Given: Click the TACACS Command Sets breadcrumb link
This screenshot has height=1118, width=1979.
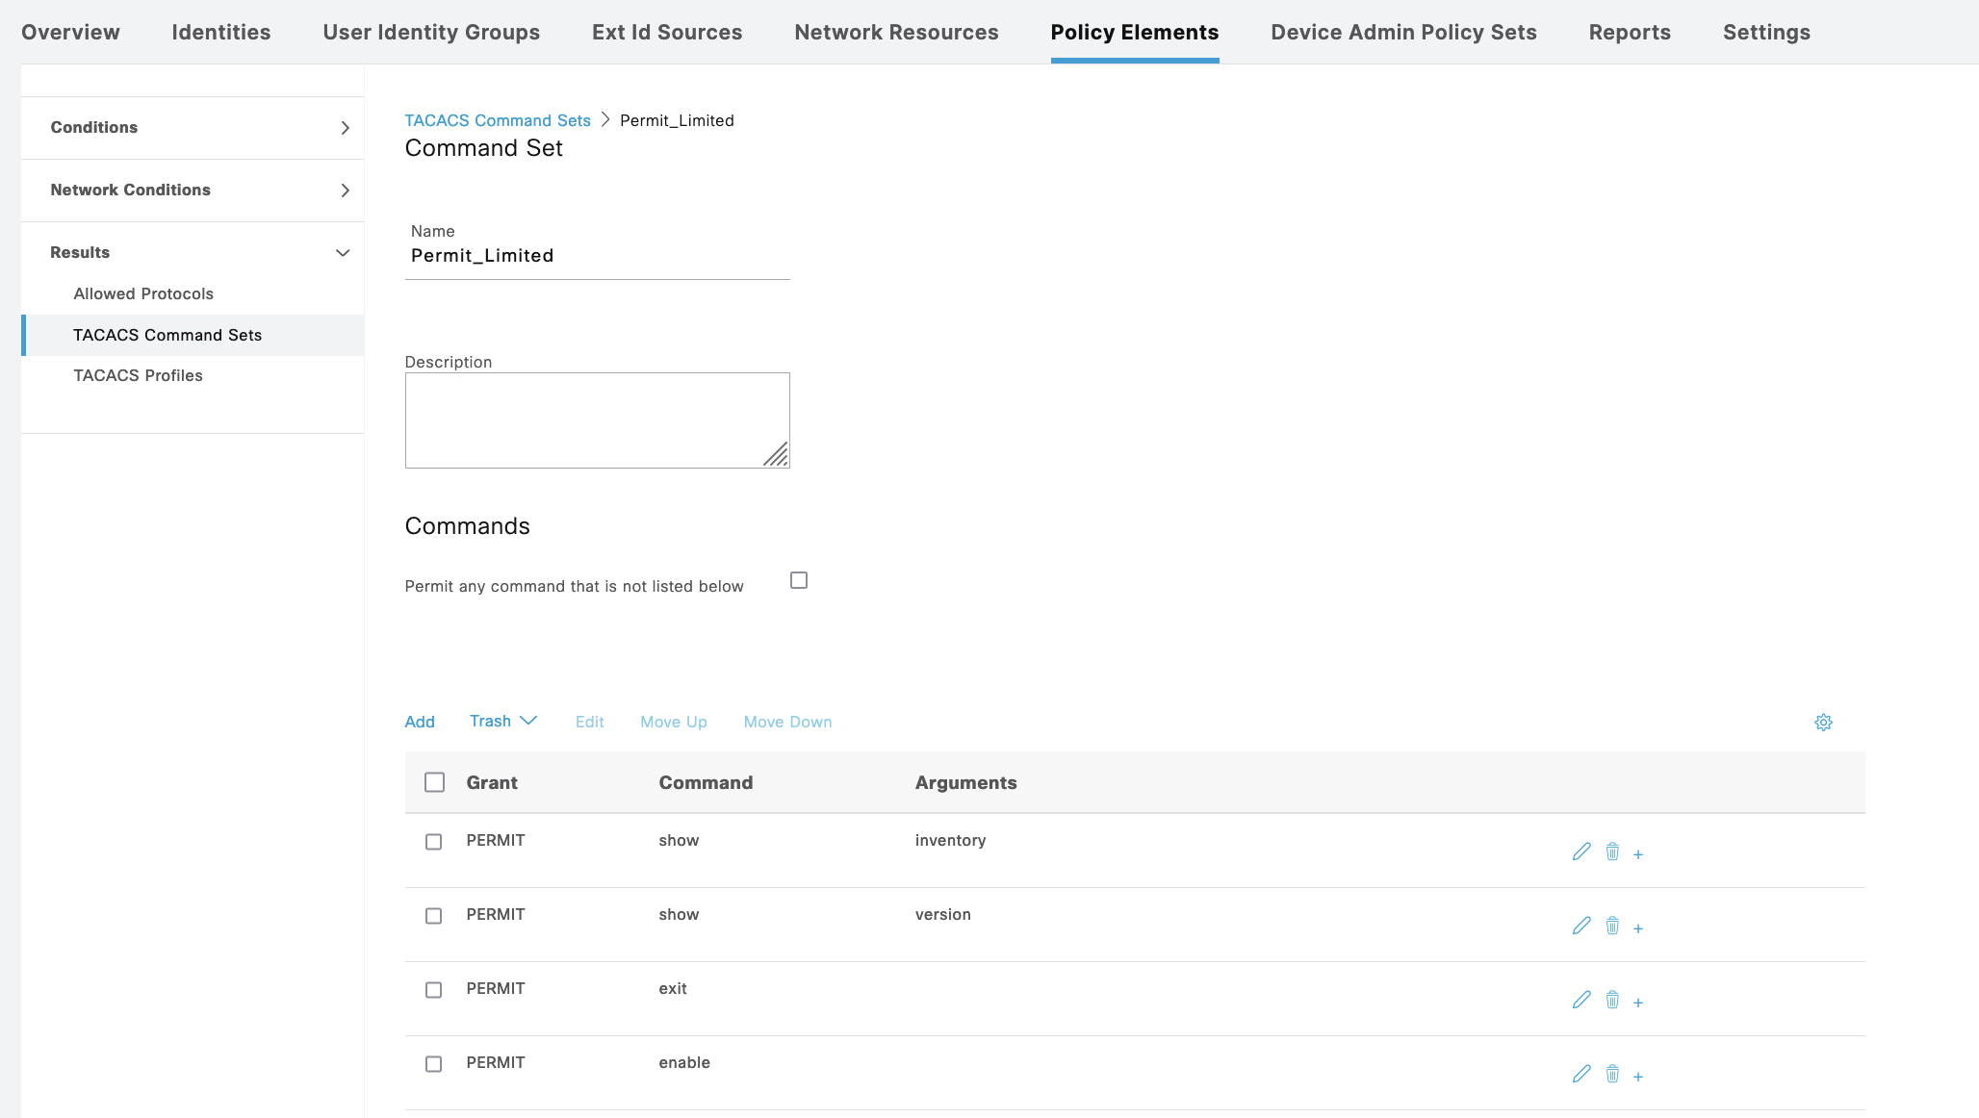Looking at the screenshot, I should [498, 120].
